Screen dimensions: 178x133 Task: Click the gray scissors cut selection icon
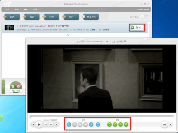click(x=80, y=124)
